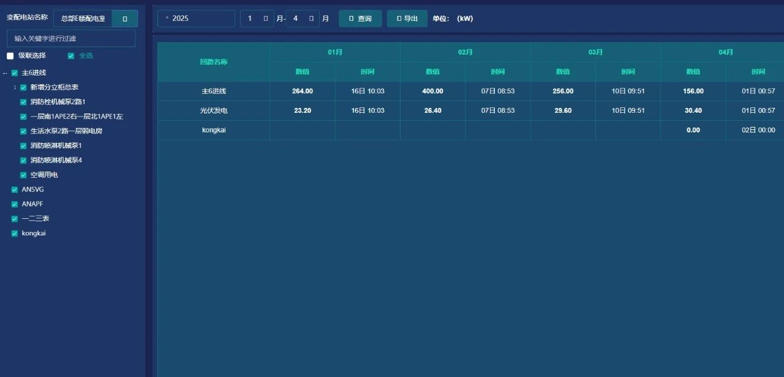
Task: Uncheck the 生活水泵2路一层弱电房 checkbox
Action: (23, 131)
